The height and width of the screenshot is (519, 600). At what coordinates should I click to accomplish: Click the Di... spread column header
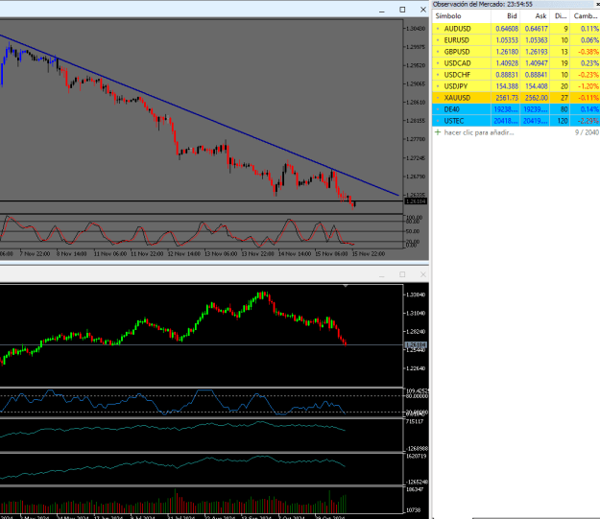(x=561, y=16)
